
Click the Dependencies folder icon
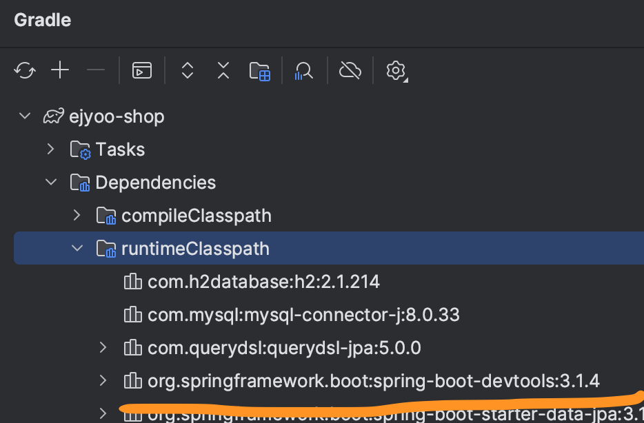pos(80,183)
